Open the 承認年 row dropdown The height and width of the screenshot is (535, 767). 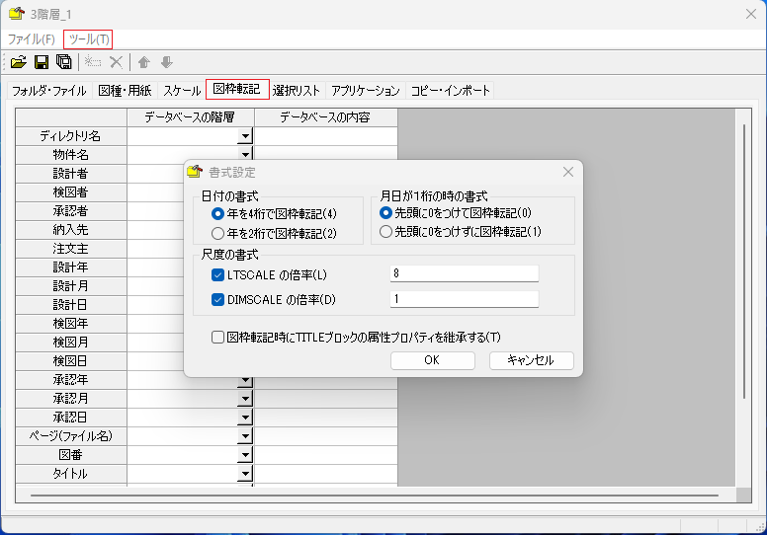245,381
